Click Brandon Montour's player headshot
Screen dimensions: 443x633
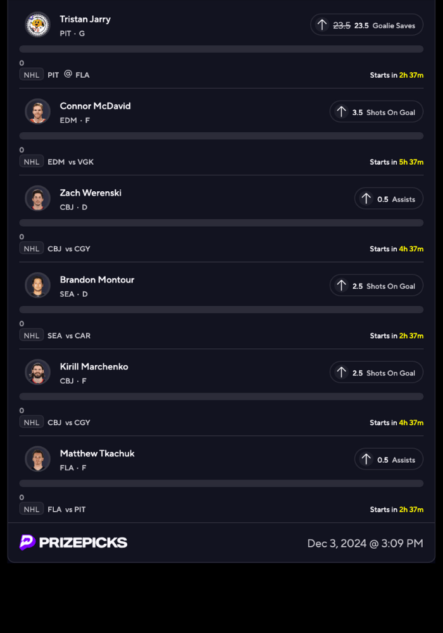coord(37,285)
